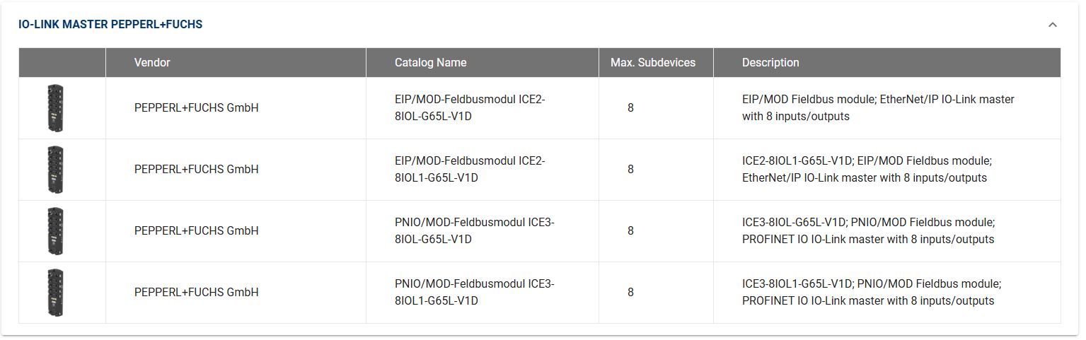Click the IO-LINK MASTER PEPPERL+FUCHS section title
This screenshot has height=340, width=1086.
pyautogui.click(x=110, y=25)
